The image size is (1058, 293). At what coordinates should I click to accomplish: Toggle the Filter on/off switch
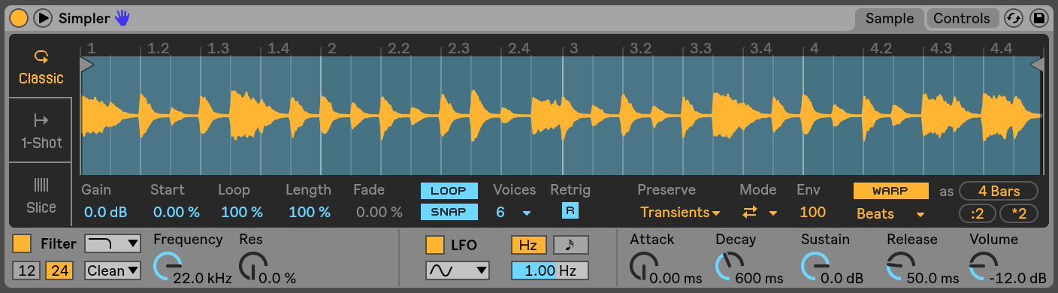[23, 243]
